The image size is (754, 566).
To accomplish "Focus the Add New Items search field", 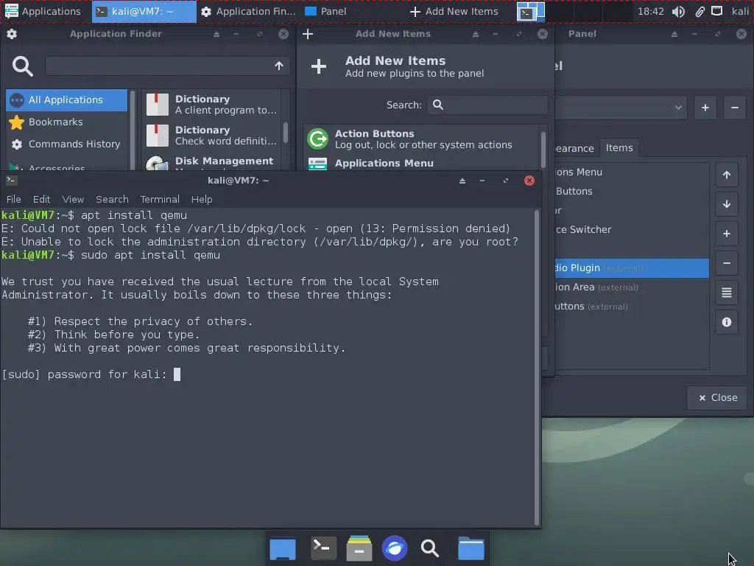I will 487,105.
